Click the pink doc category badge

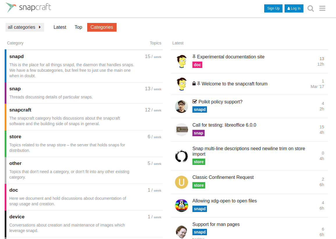coord(197,65)
